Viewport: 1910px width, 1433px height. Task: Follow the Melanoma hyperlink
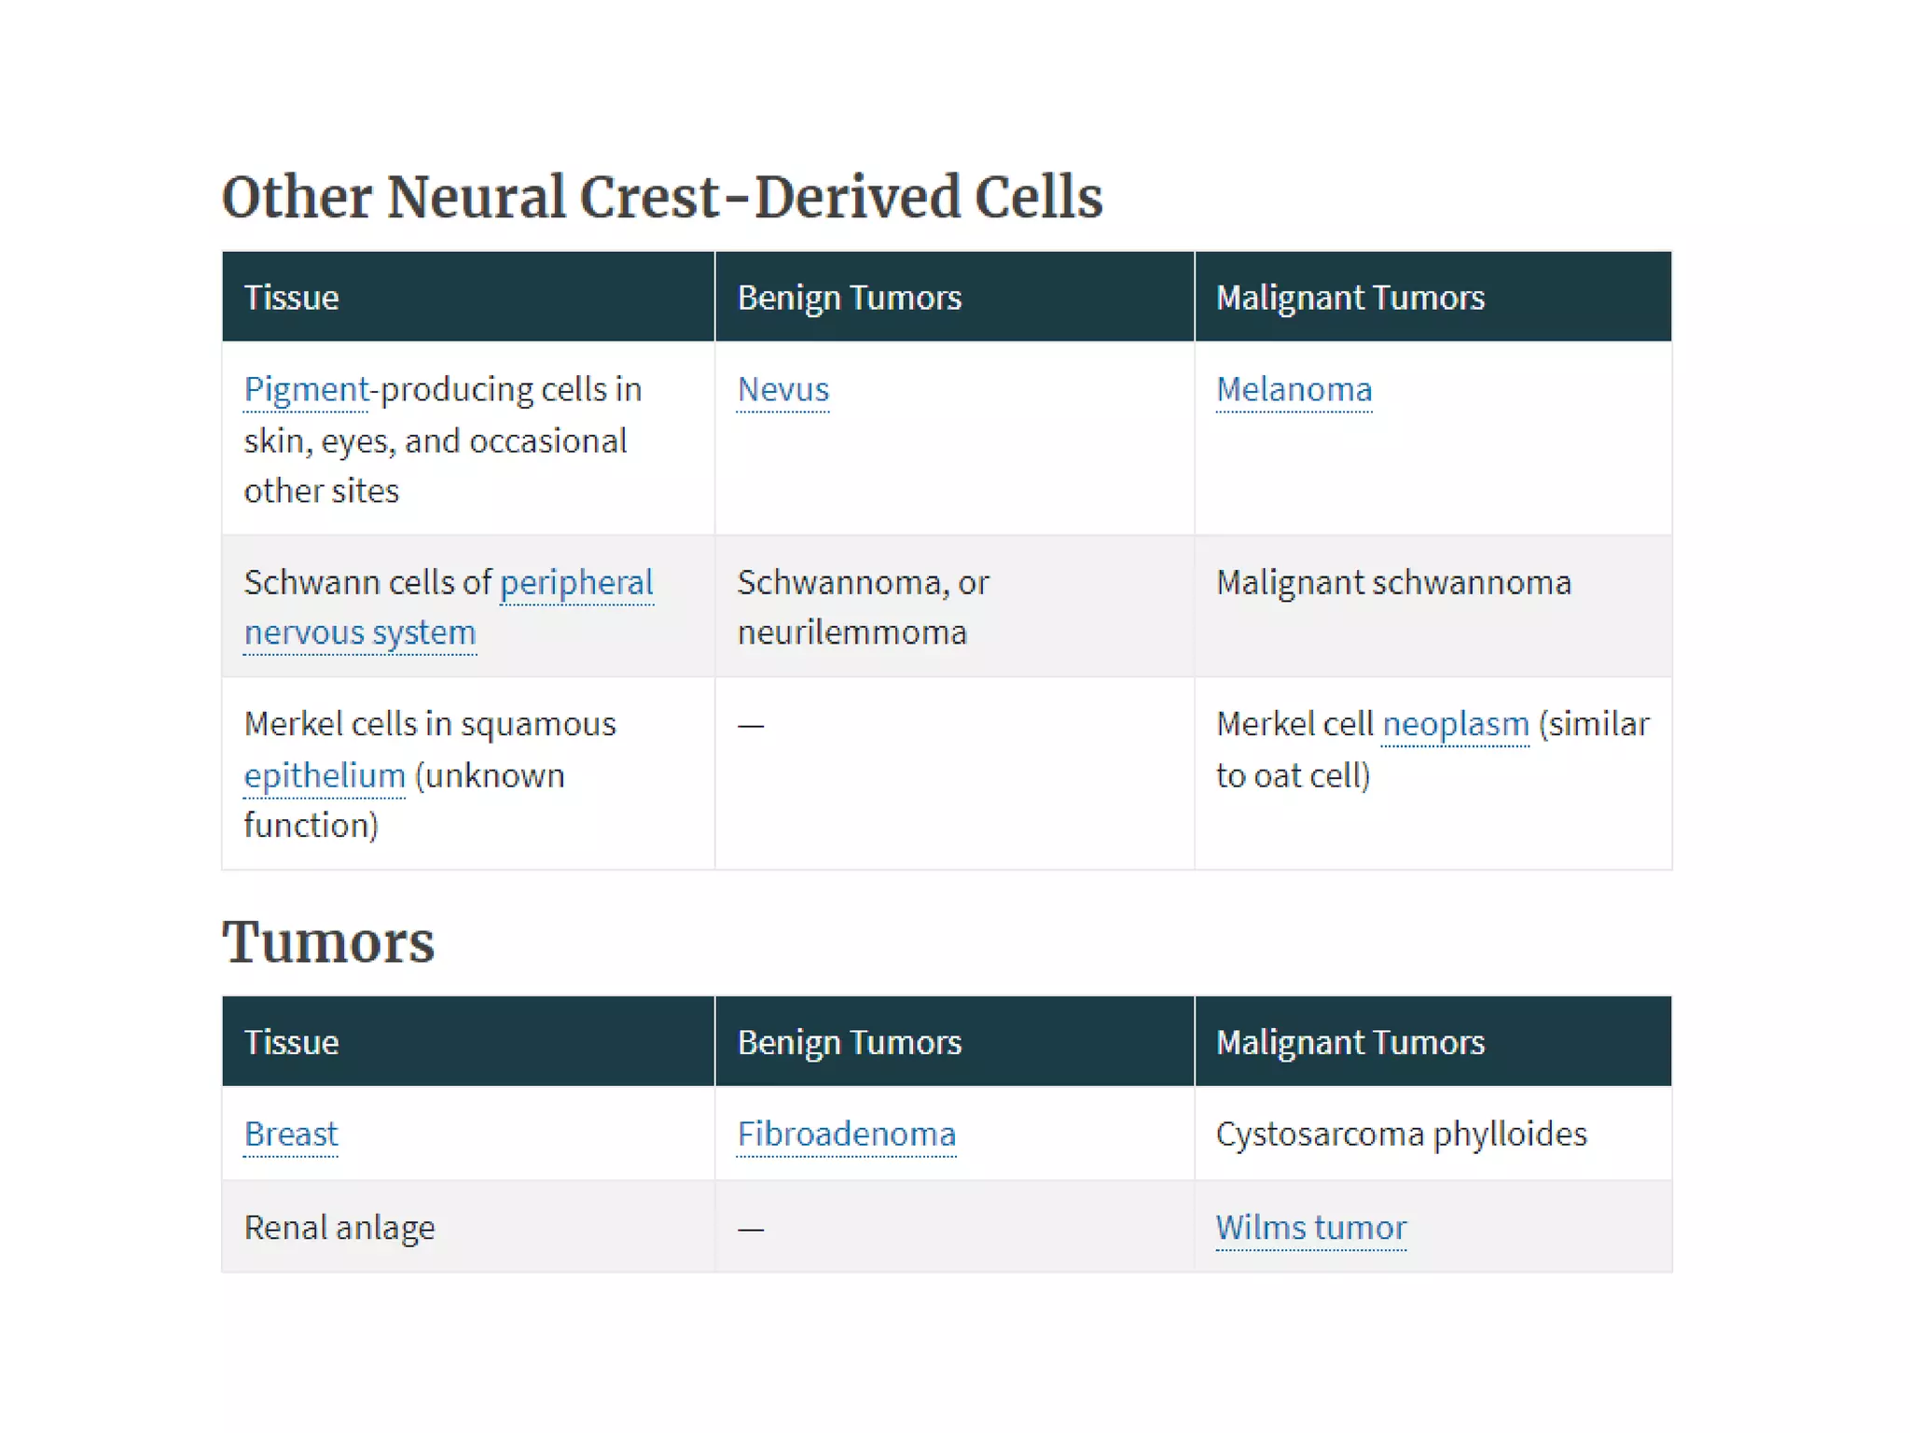pyautogui.click(x=1294, y=389)
